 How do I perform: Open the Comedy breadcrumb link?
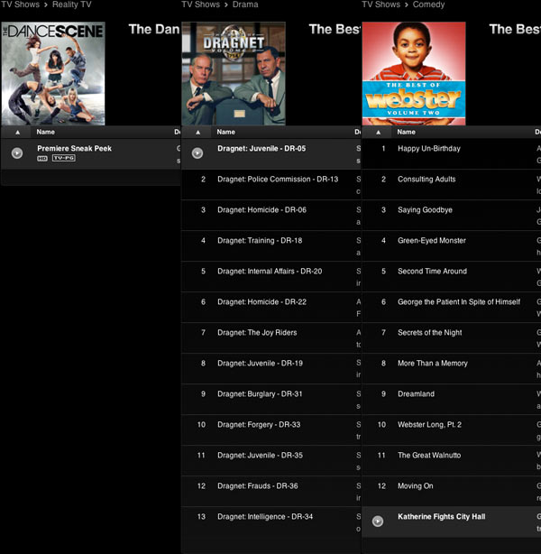pos(428,5)
